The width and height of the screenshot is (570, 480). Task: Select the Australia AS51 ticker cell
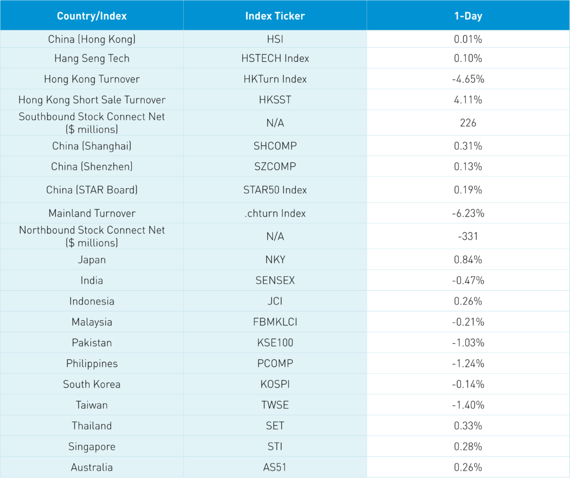[275, 467]
